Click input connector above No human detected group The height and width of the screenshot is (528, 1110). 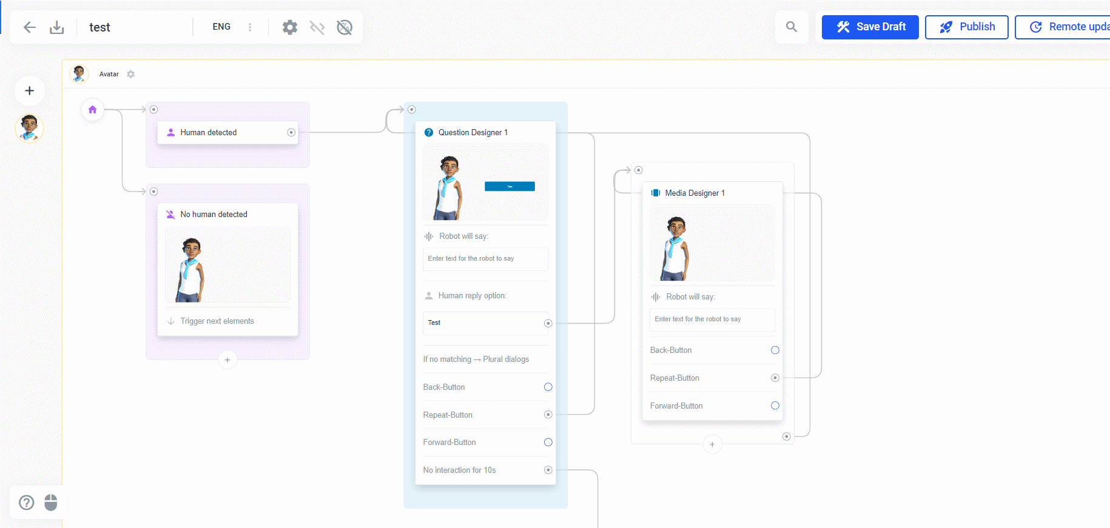click(x=154, y=192)
